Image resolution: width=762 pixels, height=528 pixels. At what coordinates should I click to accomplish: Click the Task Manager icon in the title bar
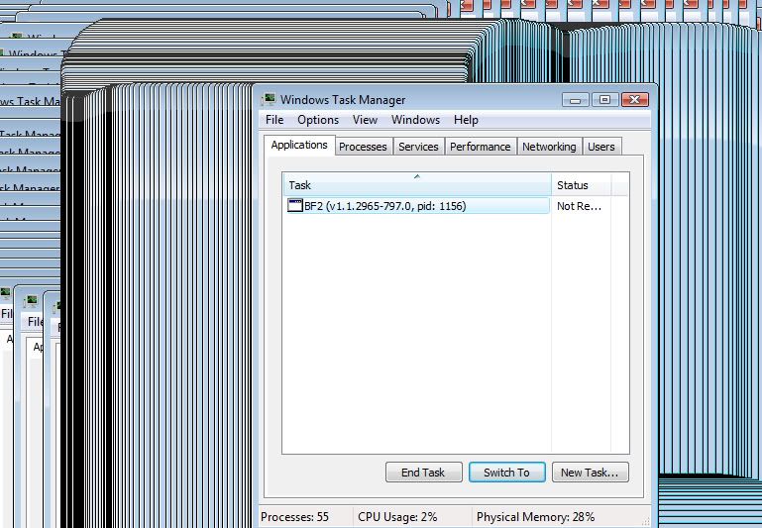click(x=270, y=99)
